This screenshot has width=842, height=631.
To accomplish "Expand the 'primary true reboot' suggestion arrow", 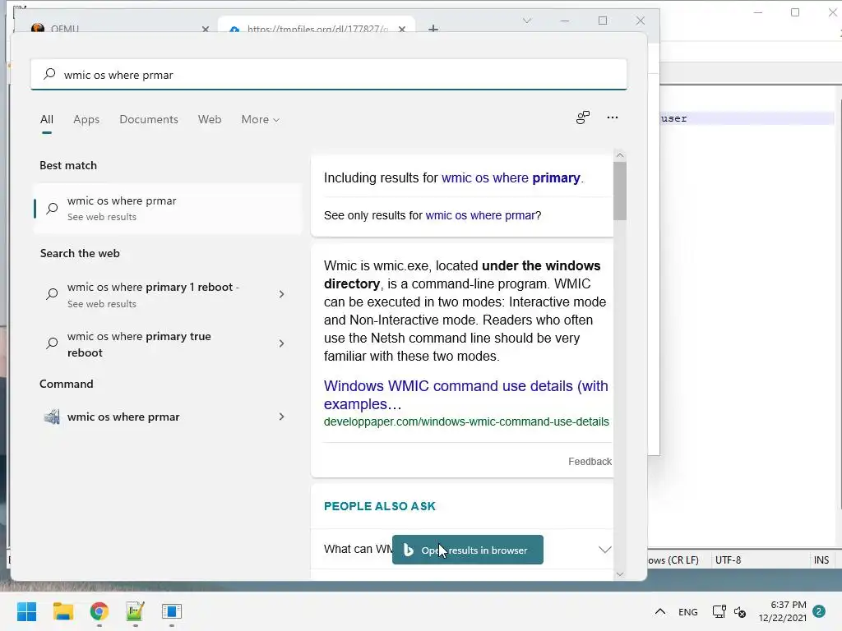I will (281, 343).
